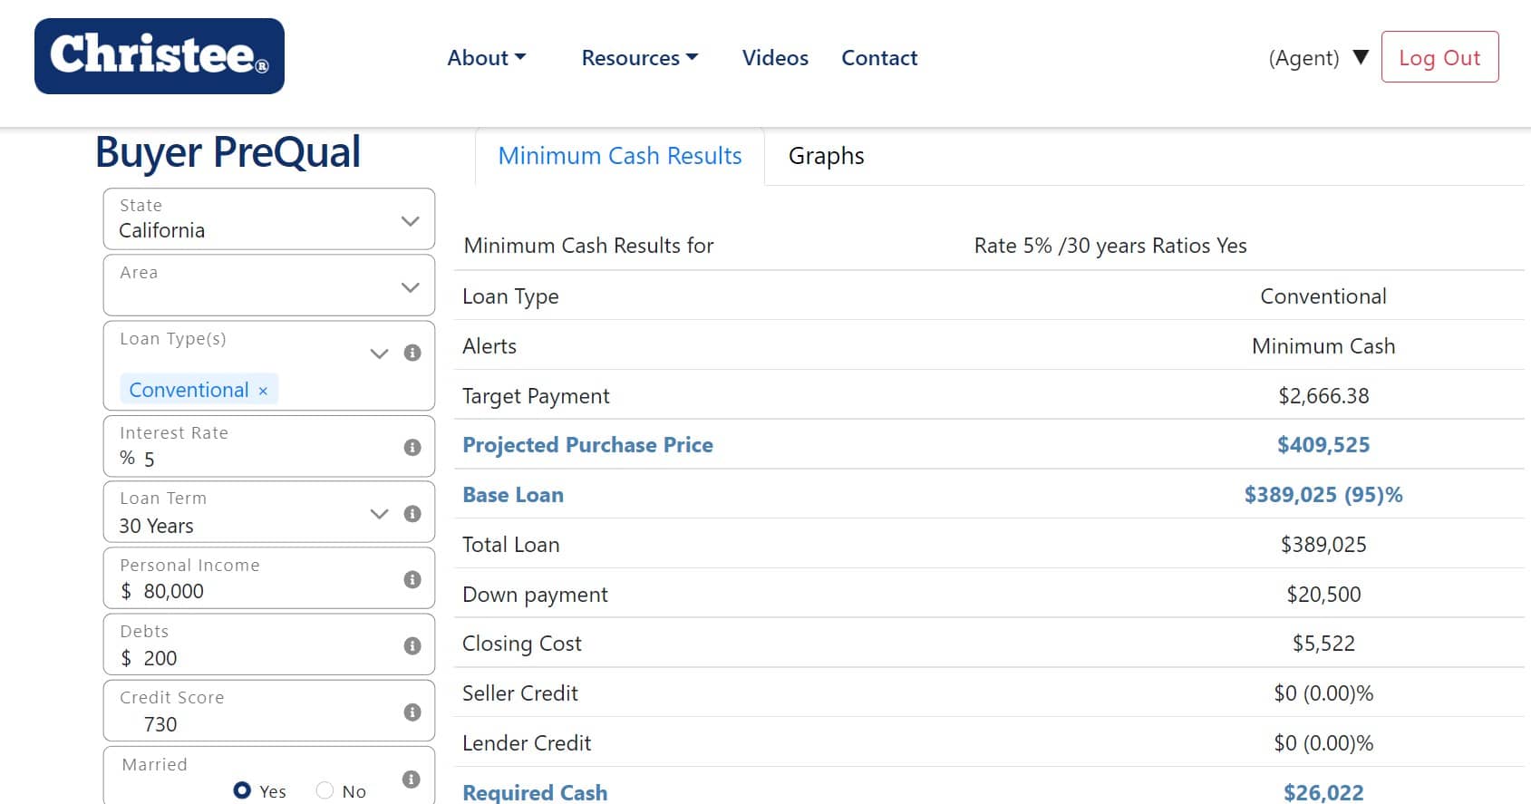Open the Resources menu
The width and height of the screenshot is (1531, 804).
(x=639, y=58)
